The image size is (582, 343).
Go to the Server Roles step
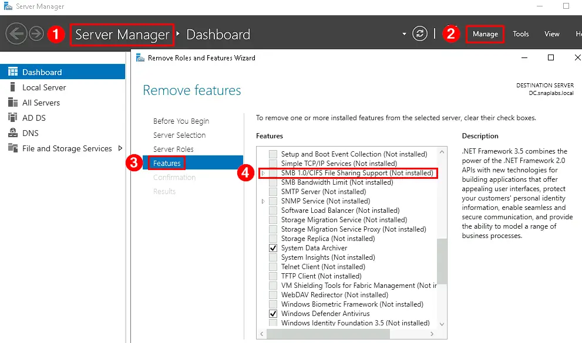point(173,150)
